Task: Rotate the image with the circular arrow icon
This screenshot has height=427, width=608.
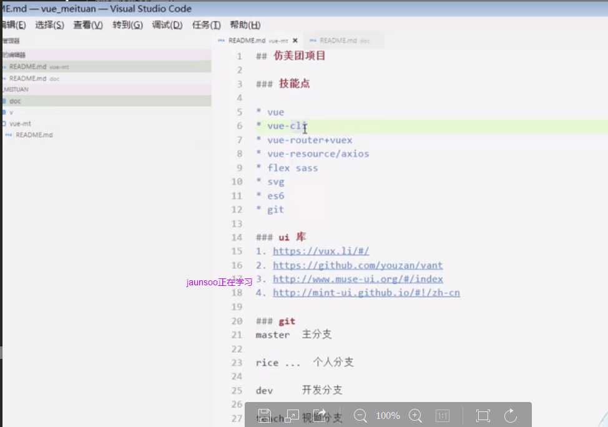Action: [511, 416]
